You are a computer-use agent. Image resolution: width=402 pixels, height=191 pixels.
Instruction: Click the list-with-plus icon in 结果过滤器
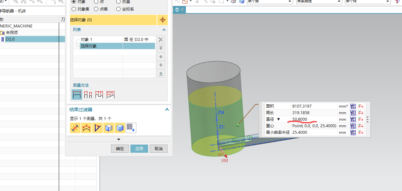click(131, 128)
